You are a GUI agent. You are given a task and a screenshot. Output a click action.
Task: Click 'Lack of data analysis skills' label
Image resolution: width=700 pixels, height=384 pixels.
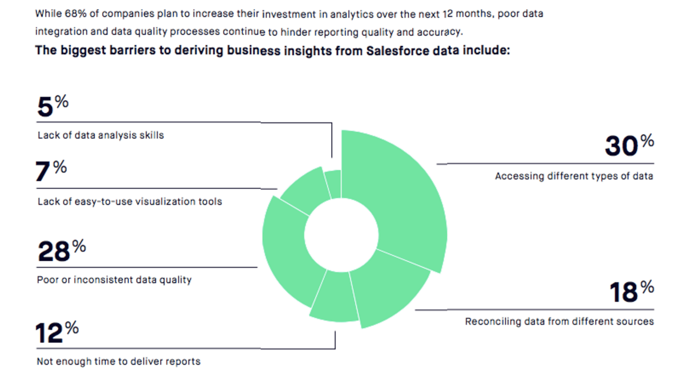click(x=100, y=136)
